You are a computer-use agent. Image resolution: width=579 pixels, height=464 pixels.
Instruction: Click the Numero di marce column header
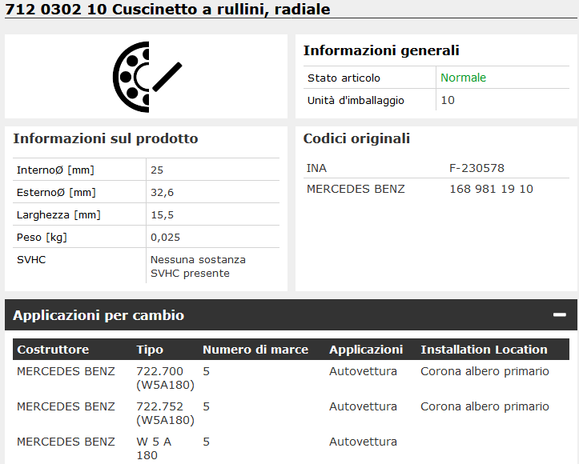point(255,350)
